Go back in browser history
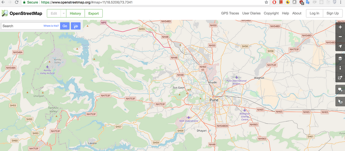This screenshot has width=345, height=151. 3,2
